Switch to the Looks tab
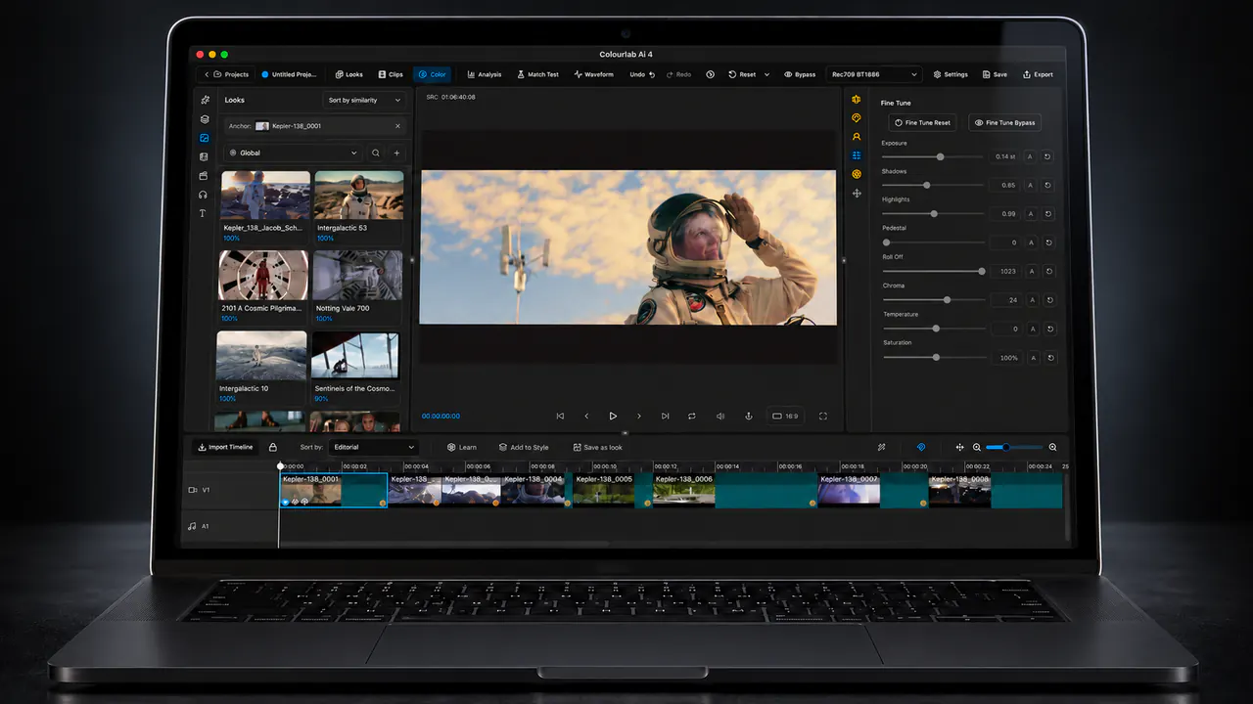 click(x=349, y=74)
